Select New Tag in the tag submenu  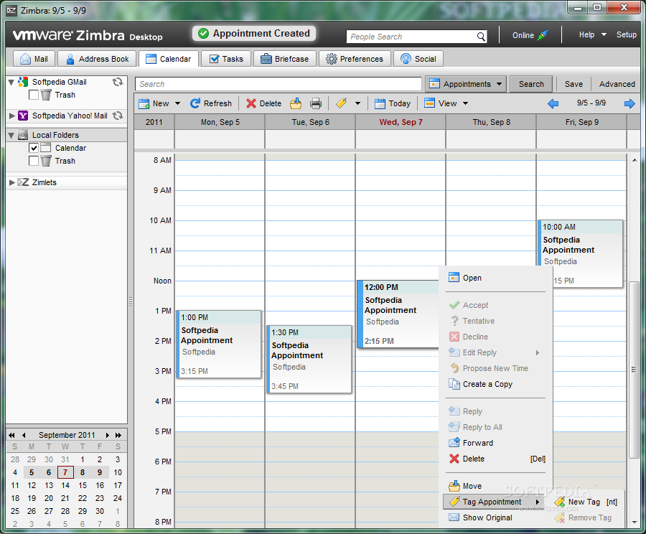coord(586,502)
